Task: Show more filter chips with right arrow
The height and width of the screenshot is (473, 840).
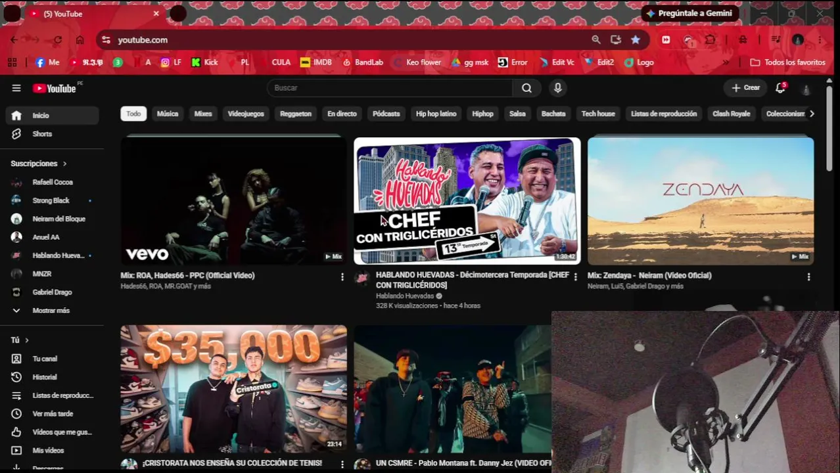Action: 812,114
